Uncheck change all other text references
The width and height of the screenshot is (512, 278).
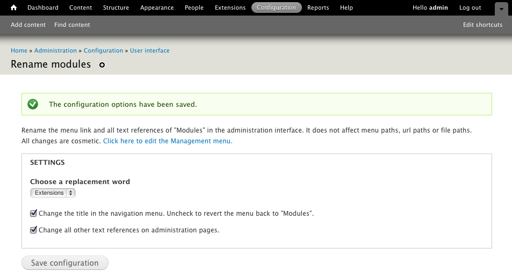pyautogui.click(x=34, y=230)
